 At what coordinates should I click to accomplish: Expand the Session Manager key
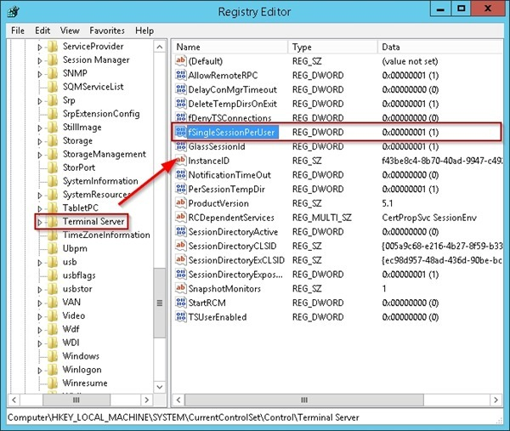coord(39,60)
